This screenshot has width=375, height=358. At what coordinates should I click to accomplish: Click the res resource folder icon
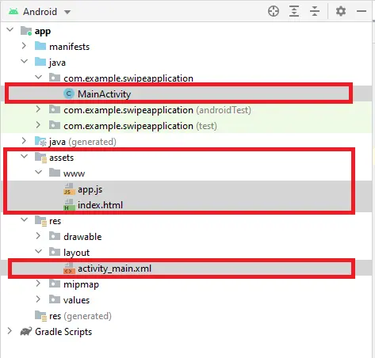click(40, 221)
